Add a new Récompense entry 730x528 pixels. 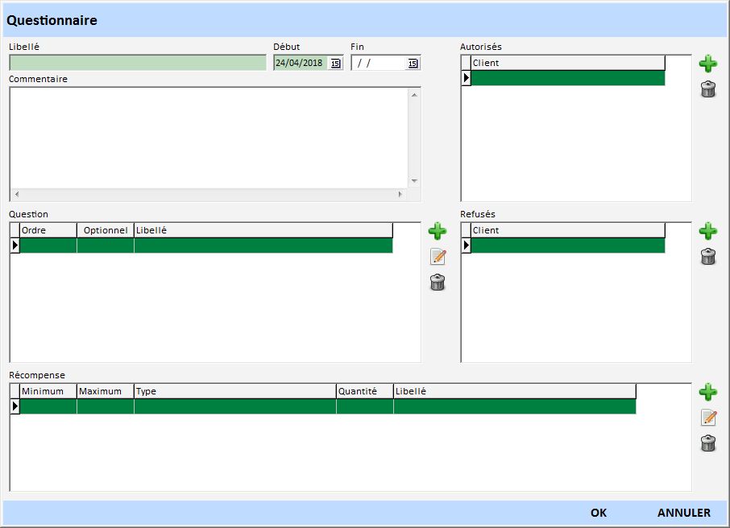click(707, 392)
